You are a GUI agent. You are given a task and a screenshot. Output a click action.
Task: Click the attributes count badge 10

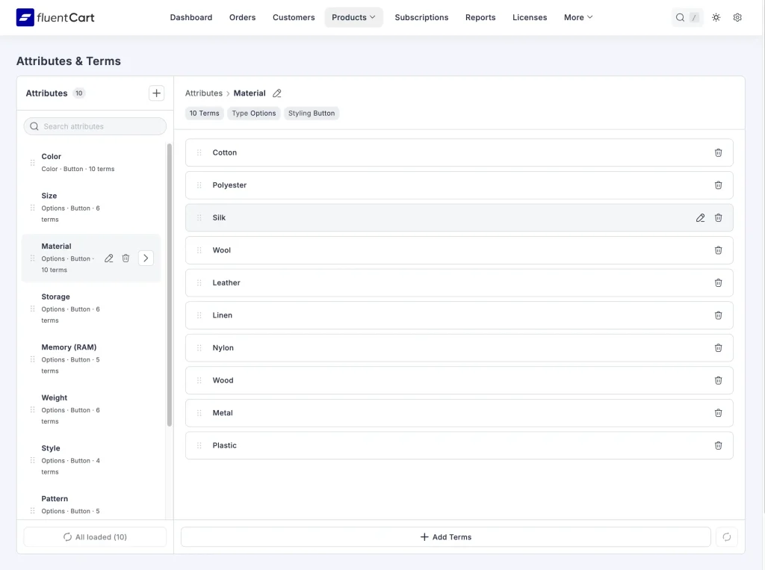pos(79,93)
